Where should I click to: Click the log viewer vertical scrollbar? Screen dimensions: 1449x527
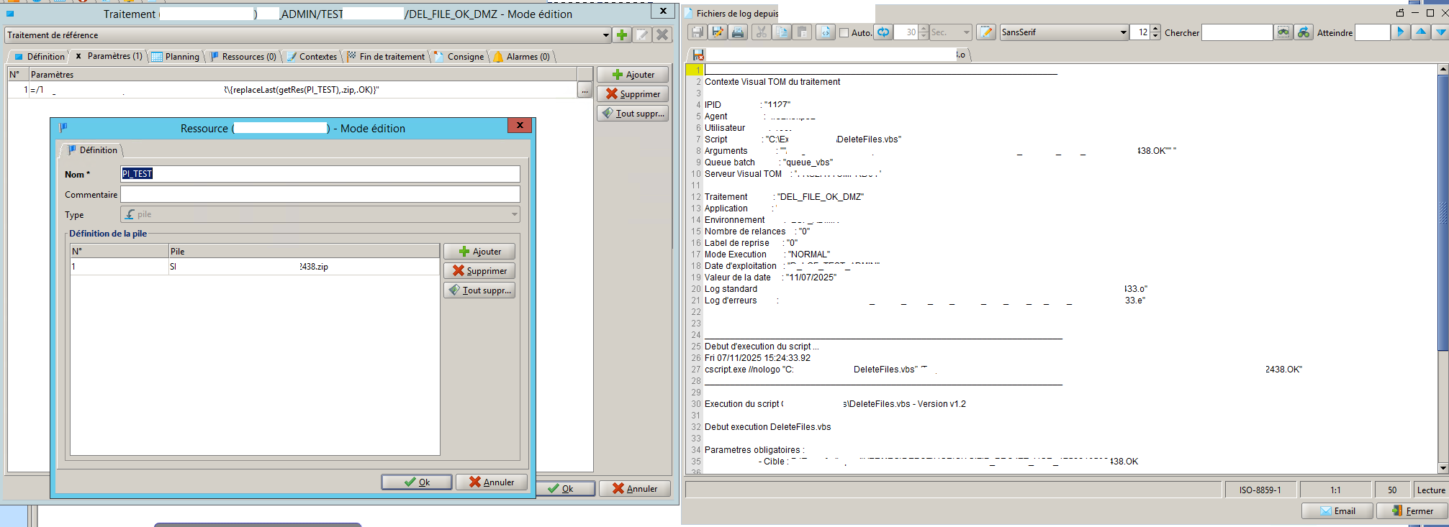tap(1443, 268)
